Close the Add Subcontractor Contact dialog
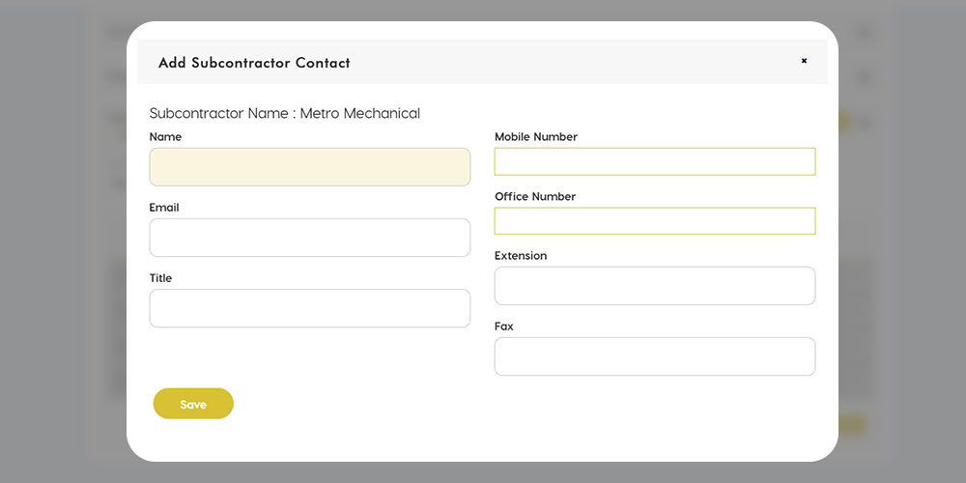 click(804, 61)
